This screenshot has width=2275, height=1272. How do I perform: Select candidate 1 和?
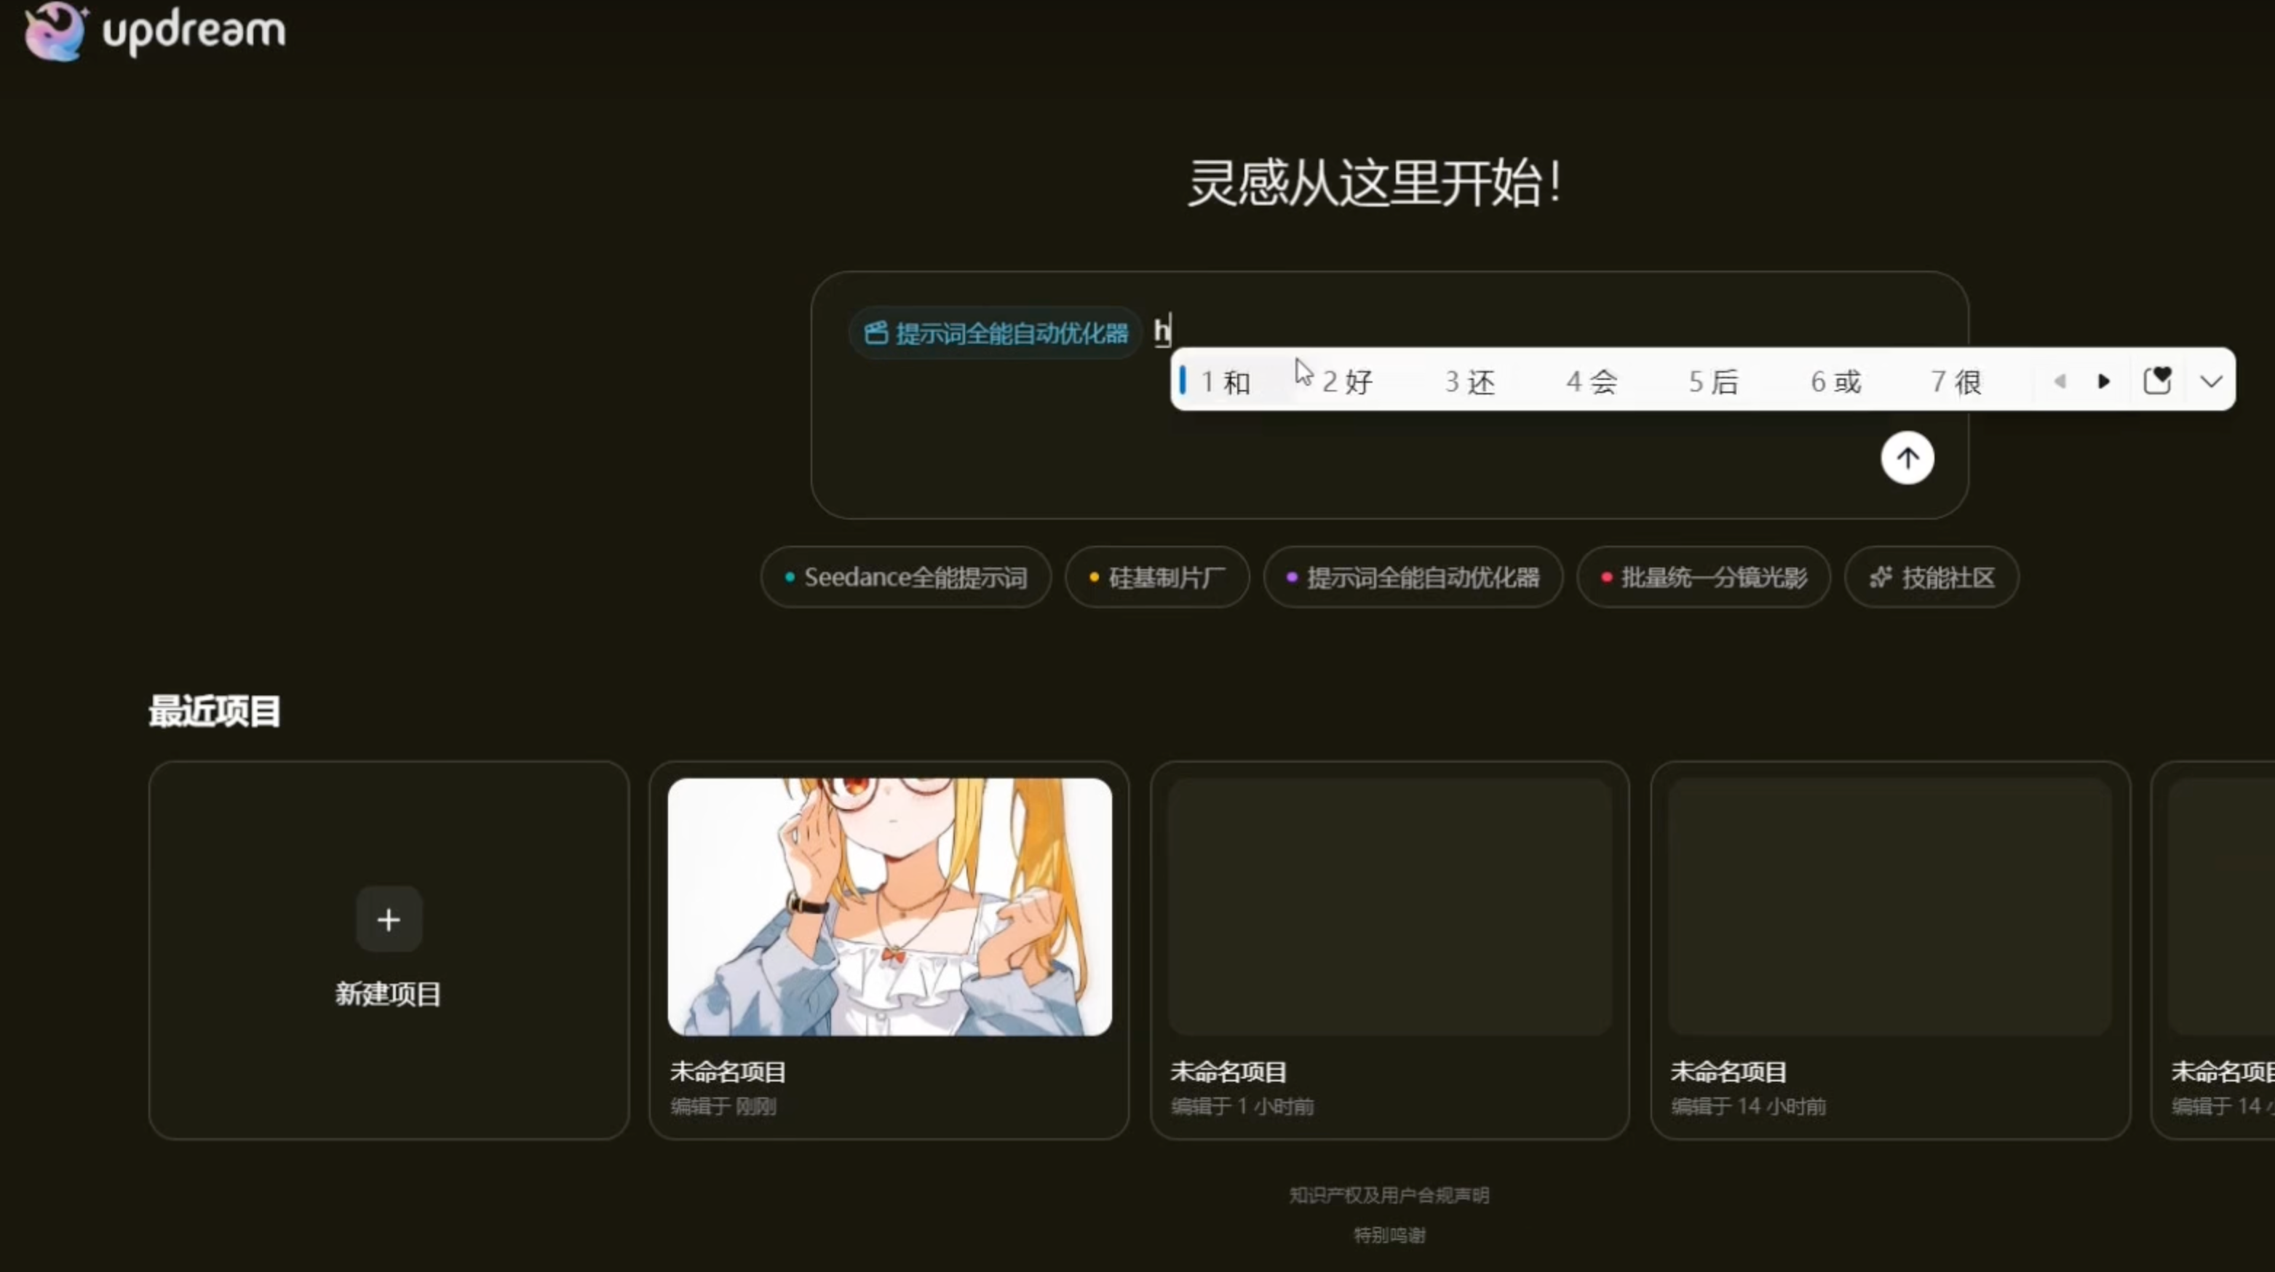tap(1226, 381)
